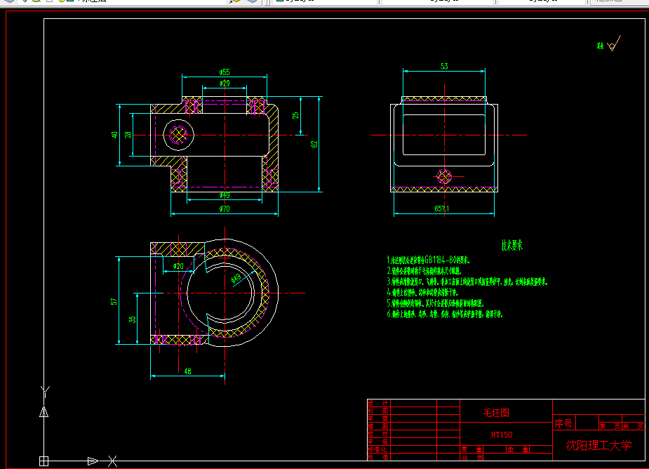The height and width of the screenshot is (469, 649).
Task: Click the 设计 row label
Action: (378, 403)
